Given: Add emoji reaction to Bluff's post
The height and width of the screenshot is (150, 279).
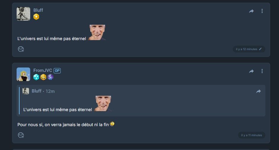Looking at the screenshot, I should (21, 49).
